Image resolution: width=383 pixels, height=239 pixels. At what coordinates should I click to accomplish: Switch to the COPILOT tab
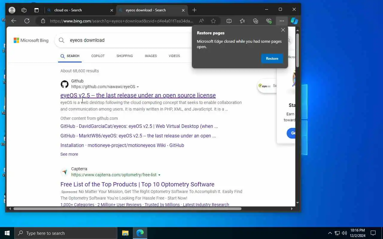98,56
